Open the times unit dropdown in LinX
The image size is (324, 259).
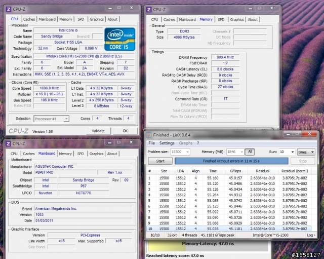[x=306, y=152]
